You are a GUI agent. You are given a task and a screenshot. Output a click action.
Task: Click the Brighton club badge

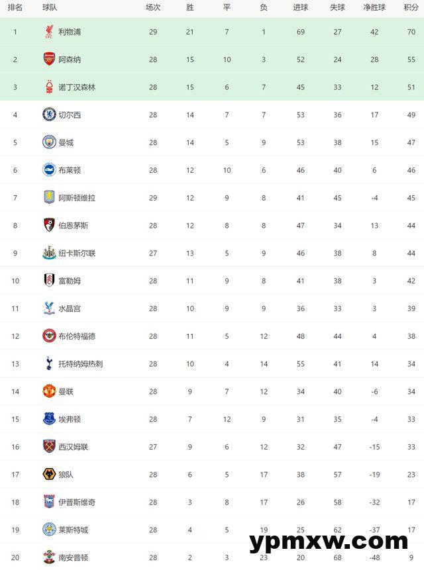pos(49,170)
